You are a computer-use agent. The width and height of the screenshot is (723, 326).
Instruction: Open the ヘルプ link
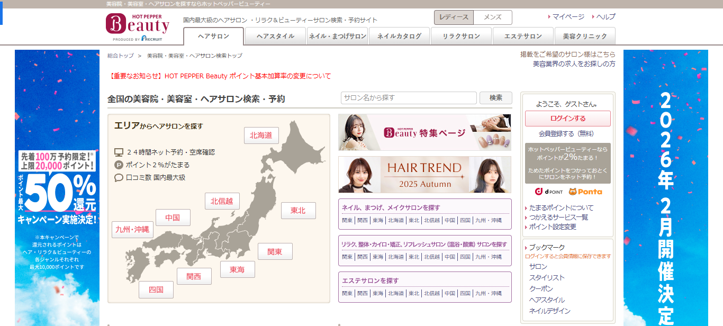(605, 17)
